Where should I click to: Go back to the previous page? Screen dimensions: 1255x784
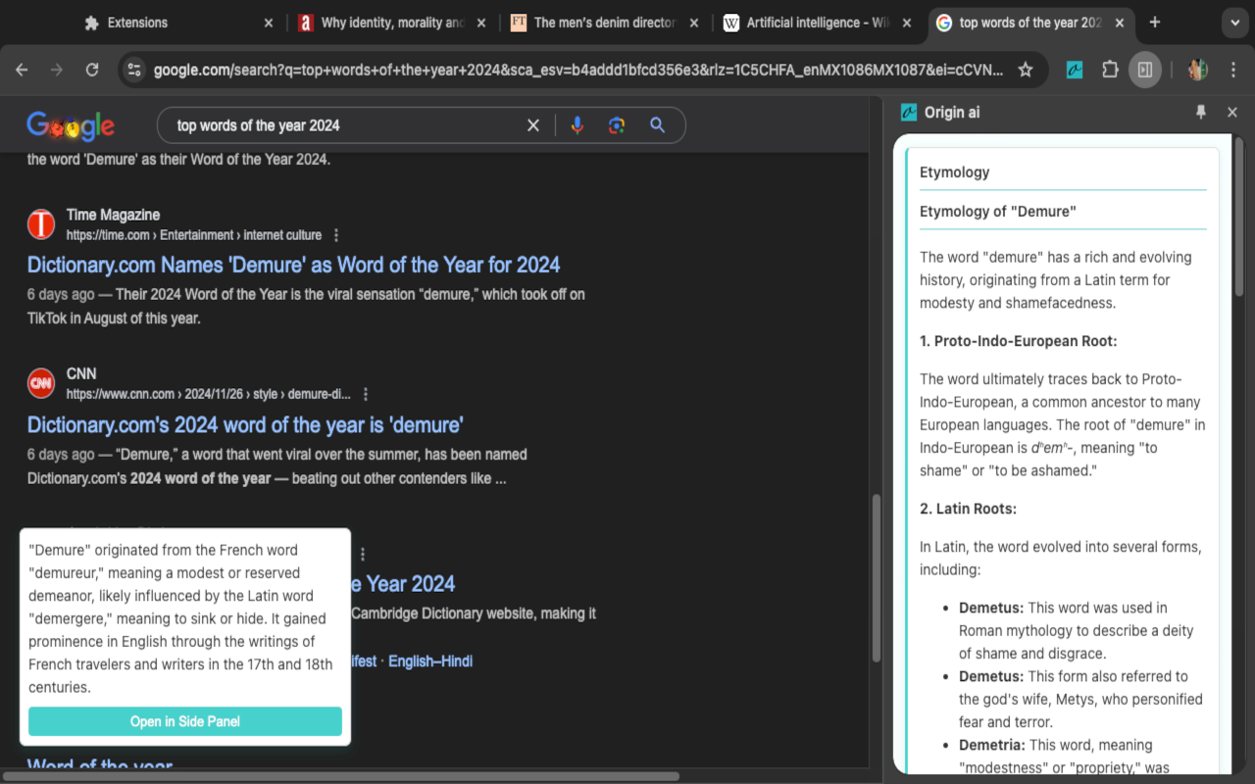pos(22,70)
